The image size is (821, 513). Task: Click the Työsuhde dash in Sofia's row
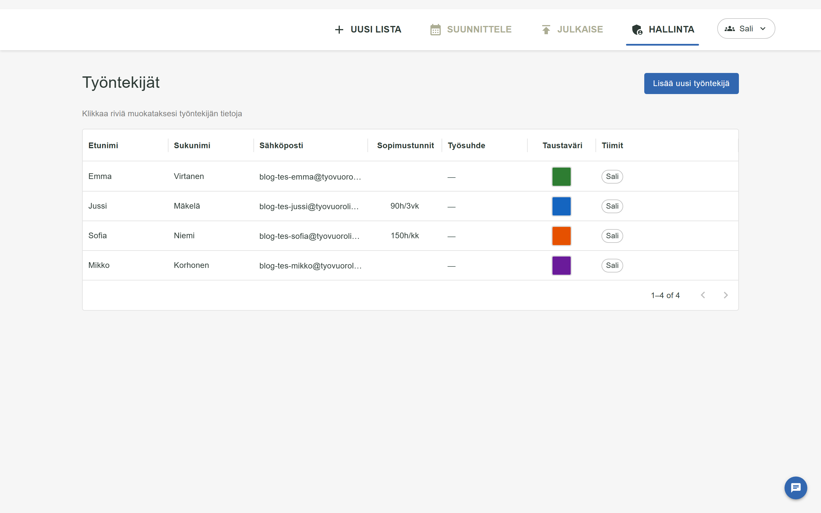click(x=451, y=236)
